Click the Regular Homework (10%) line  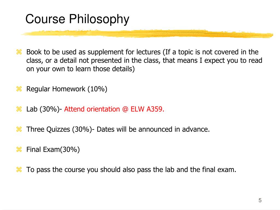[67, 89]
